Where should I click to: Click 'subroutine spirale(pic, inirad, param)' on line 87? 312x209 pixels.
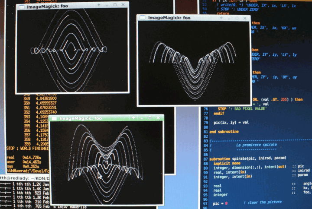point(248,158)
